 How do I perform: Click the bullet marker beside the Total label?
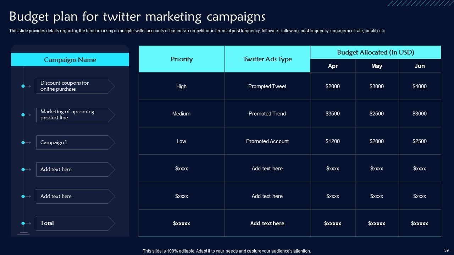pos(23,223)
